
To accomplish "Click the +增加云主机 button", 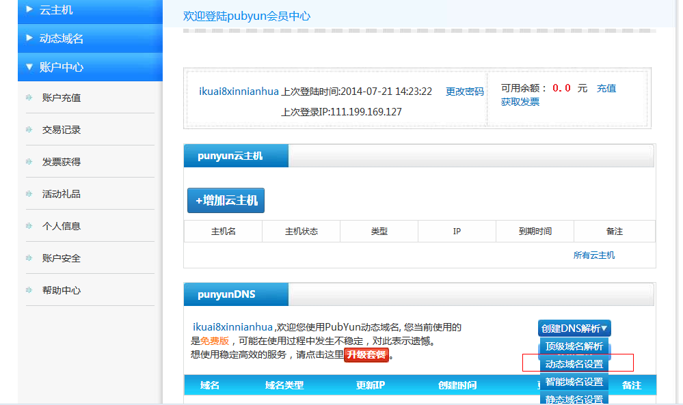I will coord(226,201).
